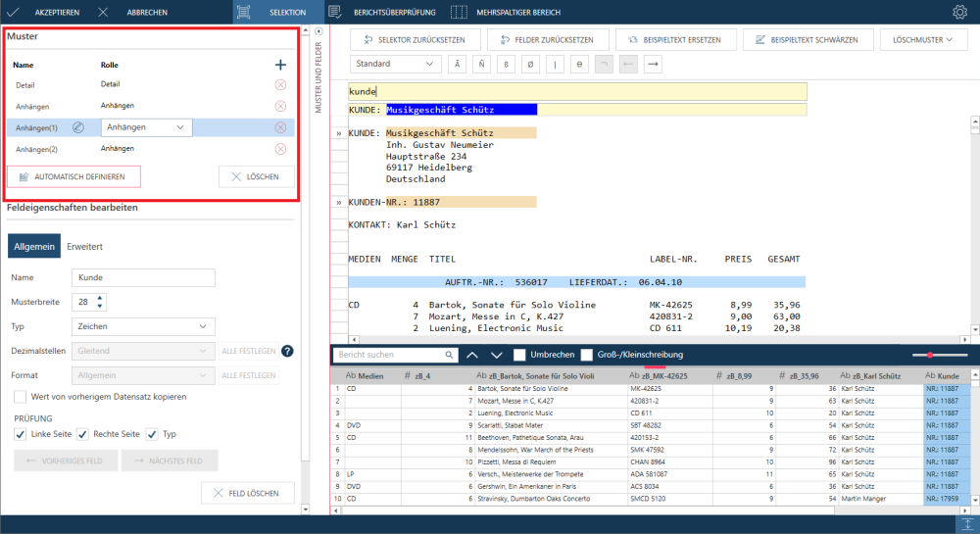Check 'Wert von vorherigem Datensatz kopieren'
The height and width of the screenshot is (534, 980).
21,397
